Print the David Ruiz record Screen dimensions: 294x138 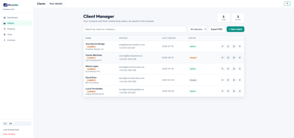tap(234, 80)
